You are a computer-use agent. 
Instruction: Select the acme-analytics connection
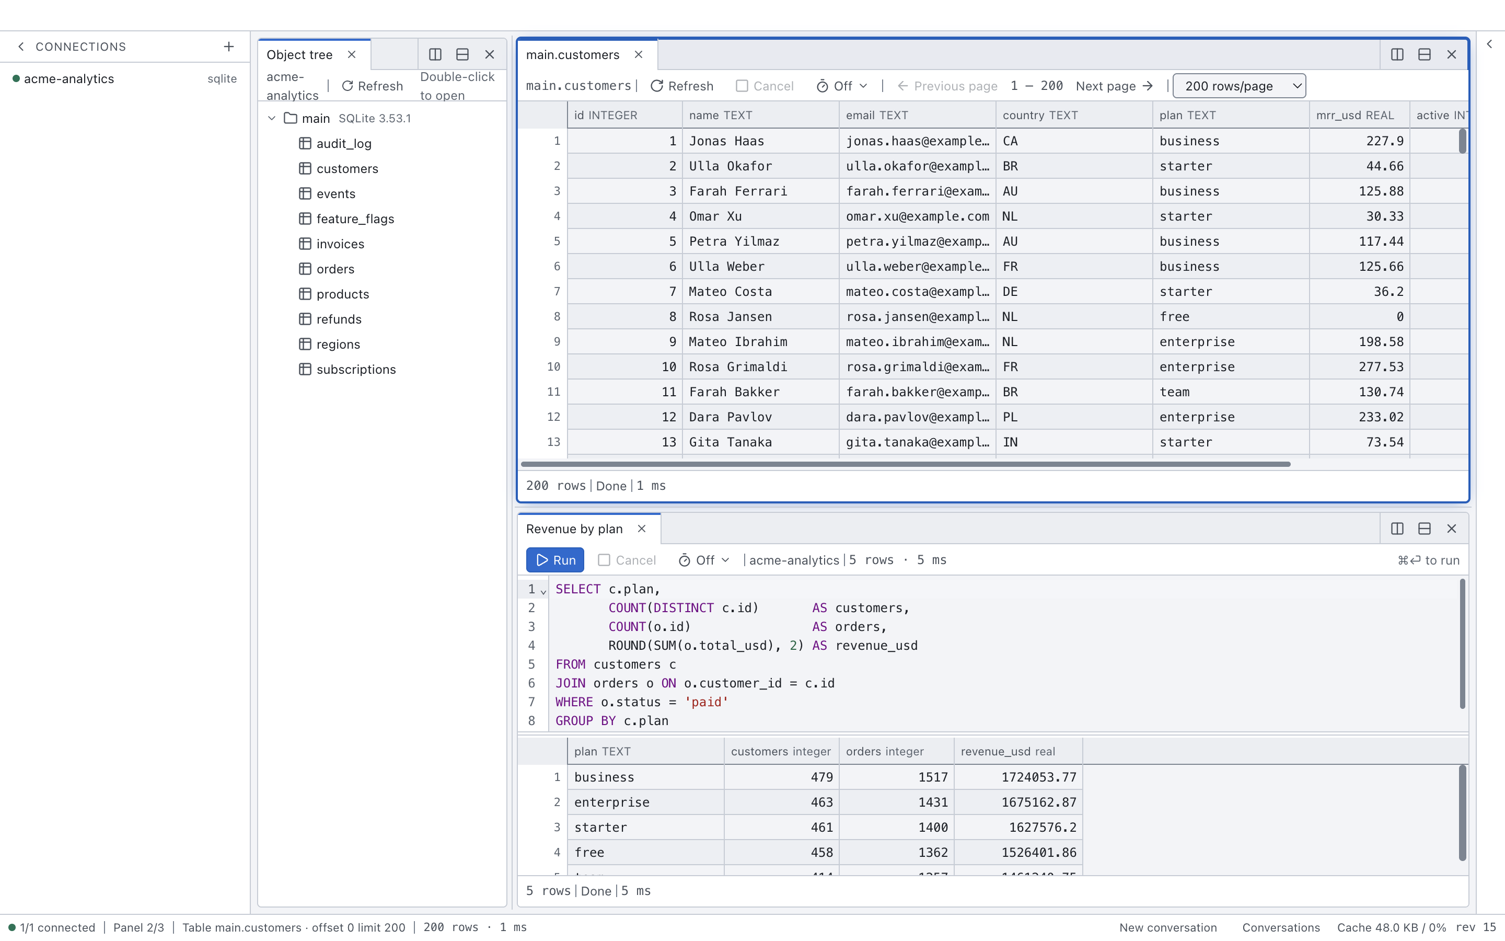click(125, 79)
